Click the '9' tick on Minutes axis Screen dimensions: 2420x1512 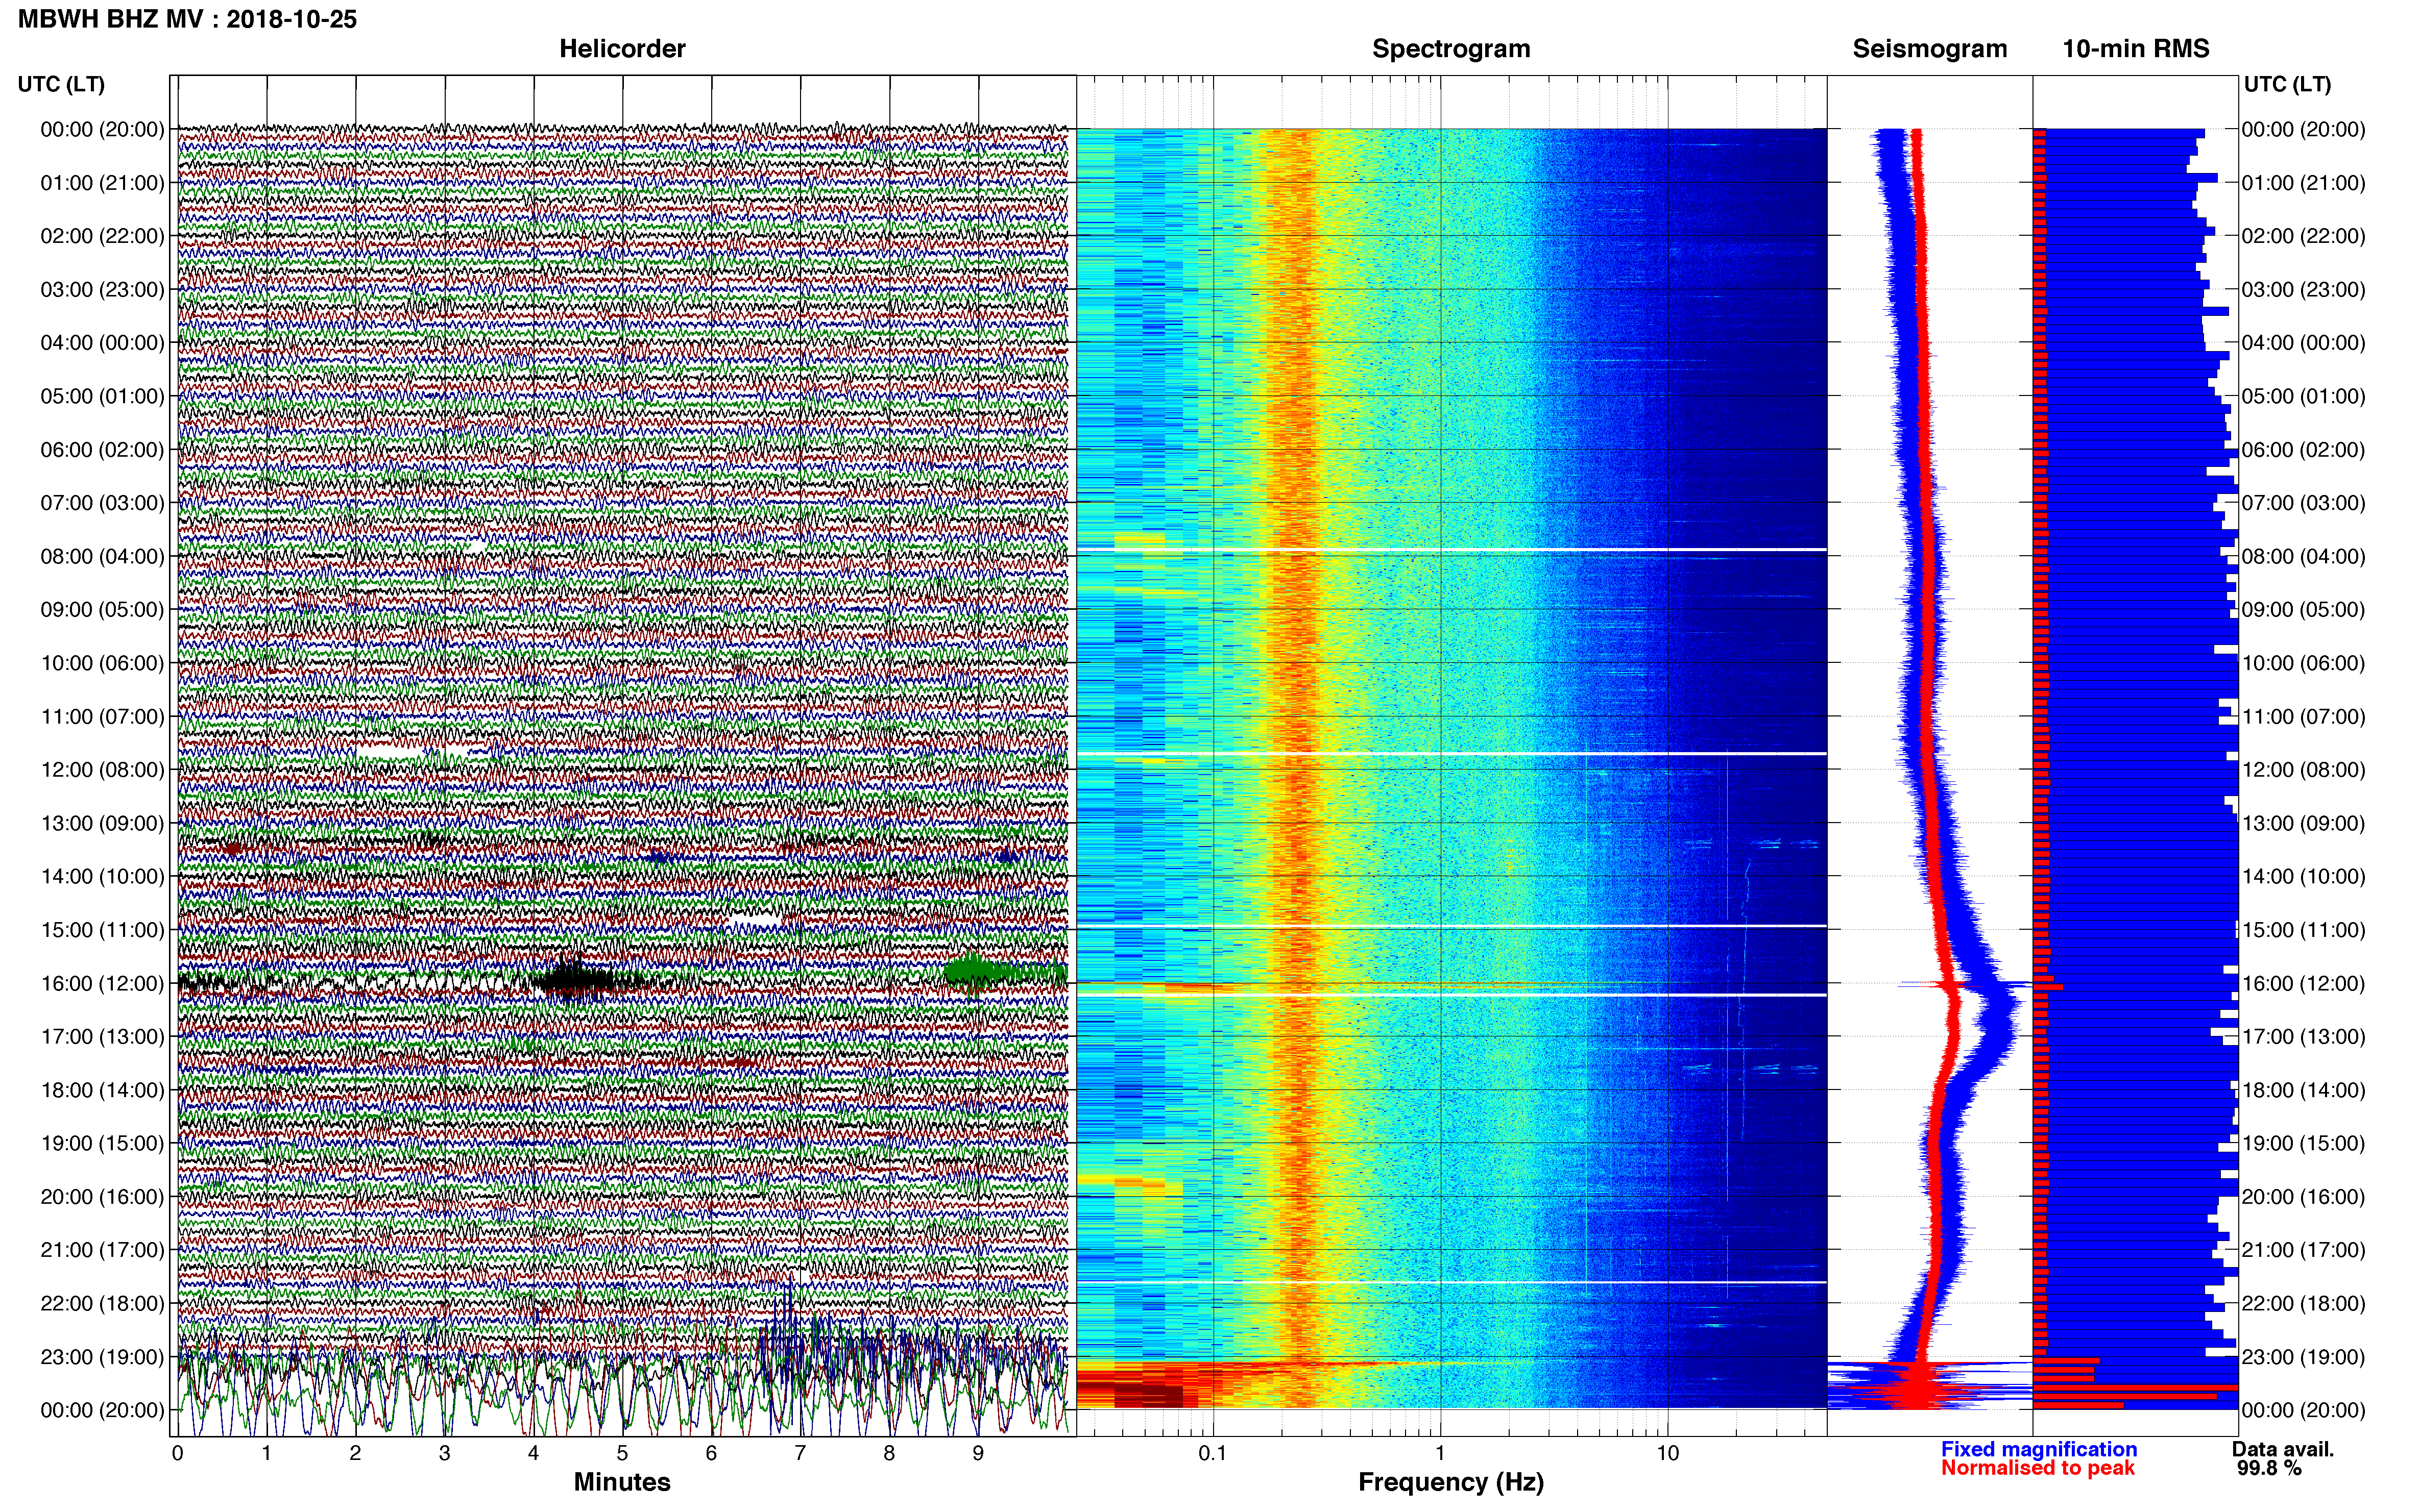(978, 1453)
